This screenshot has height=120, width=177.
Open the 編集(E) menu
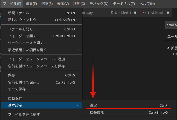pos(31,4)
